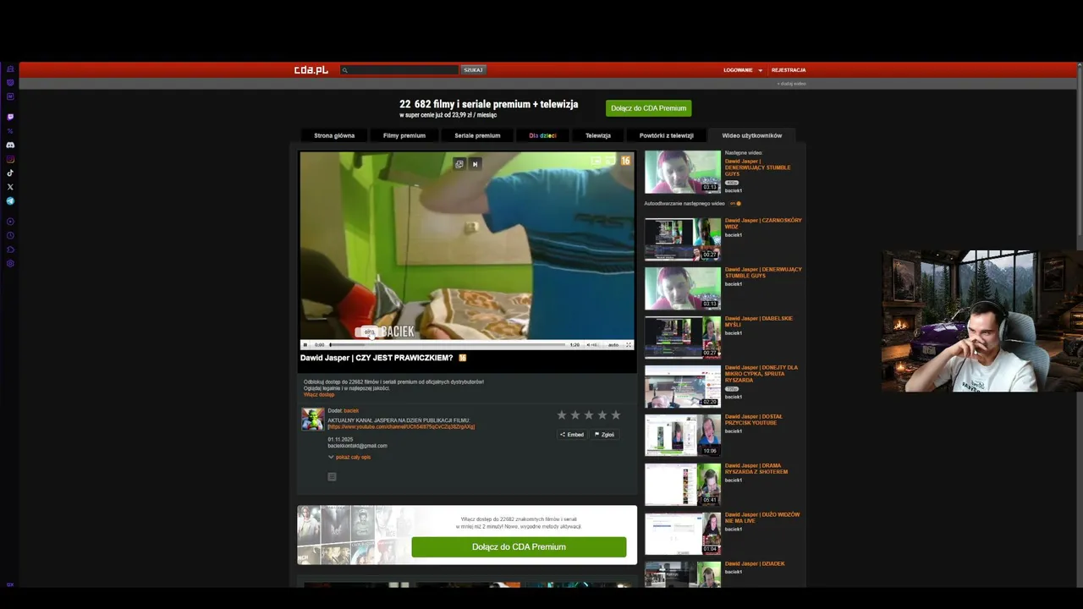Open TikTok from the browser sidebar
The image size is (1083, 609).
[x=10, y=173]
